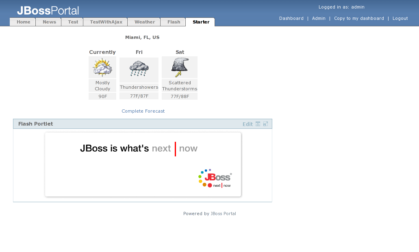Click Copy to my dashboard

tap(359, 18)
